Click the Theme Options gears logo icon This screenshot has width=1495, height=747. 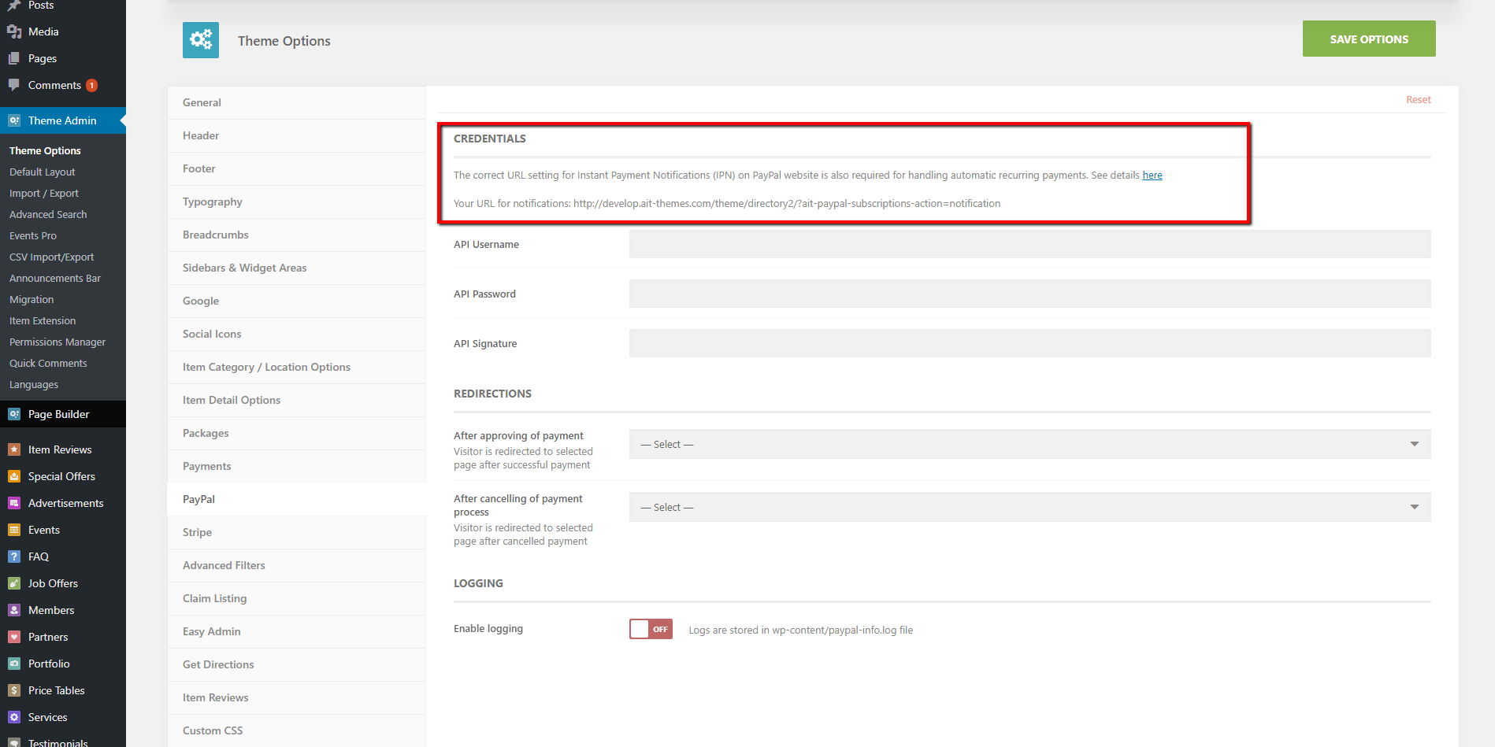point(201,40)
